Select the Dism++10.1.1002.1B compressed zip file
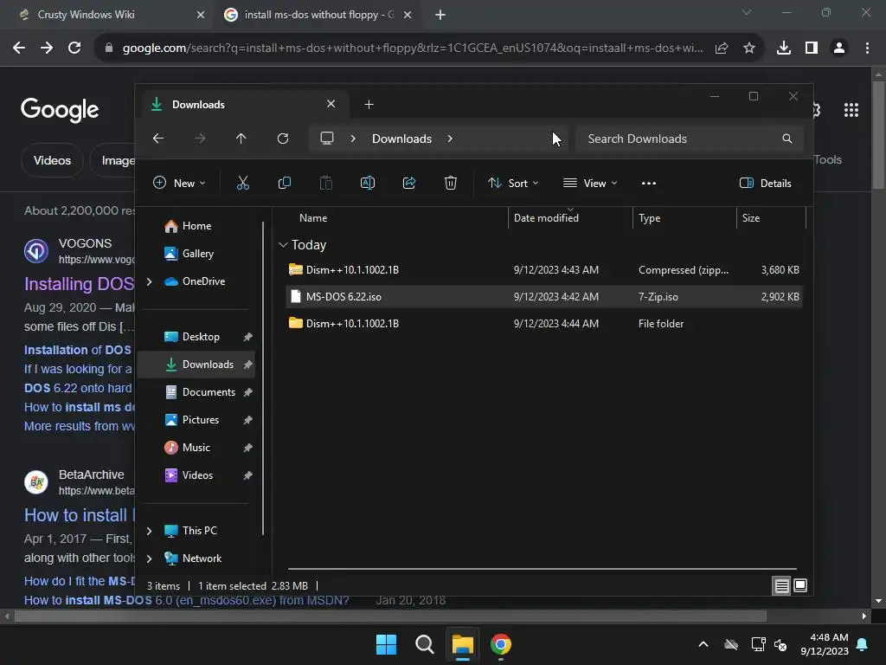Image resolution: width=886 pixels, height=665 pixels. (x=543, y=270)
